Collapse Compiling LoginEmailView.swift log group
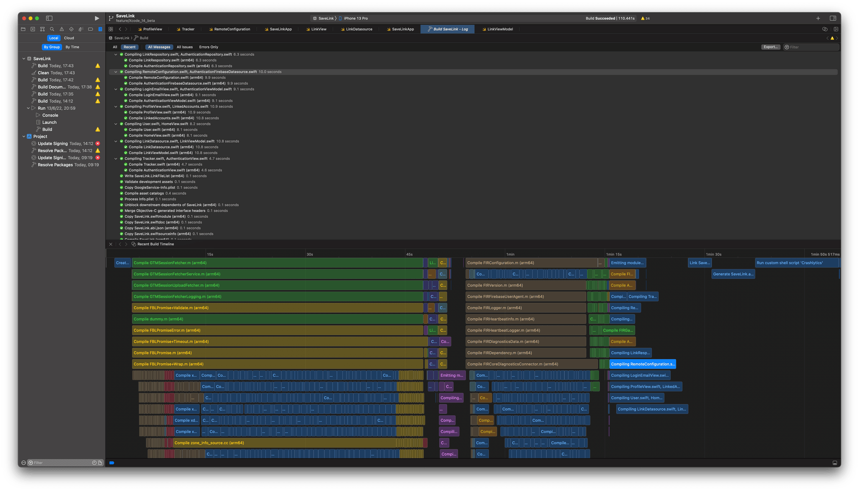Image resolution: width=859 pixels, height=491 pixels. click(116, 89)
